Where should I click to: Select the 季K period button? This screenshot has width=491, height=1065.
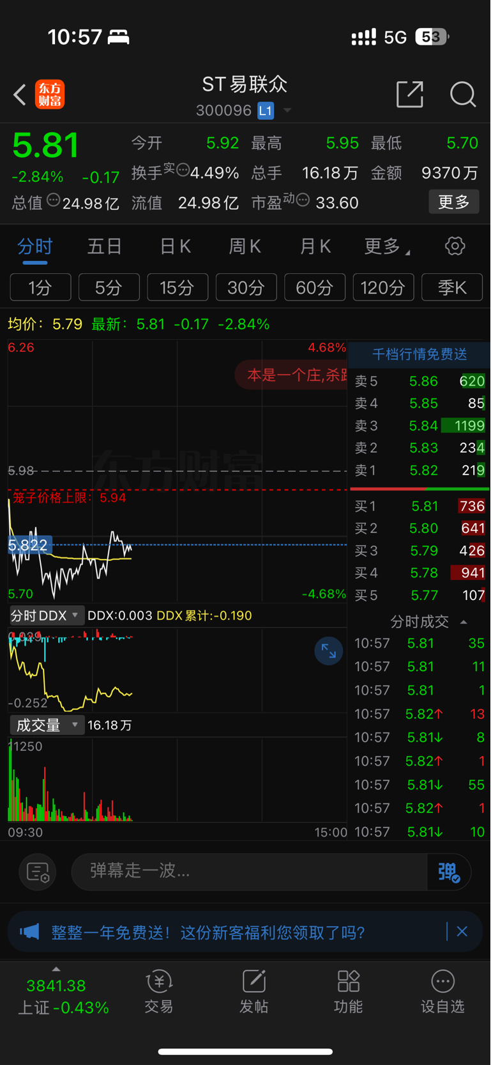[452, 287]
